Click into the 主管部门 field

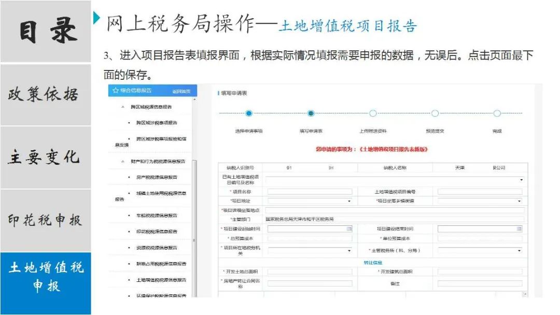(x=395, y=219)
